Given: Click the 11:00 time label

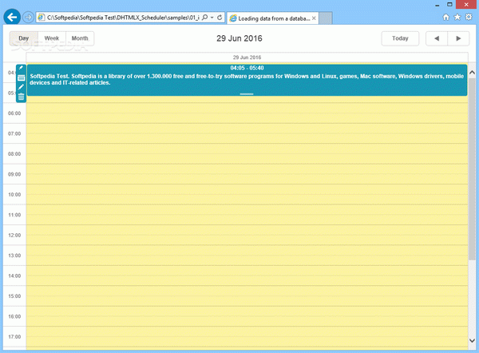Looking at the screenshot, I should point(14,215).
